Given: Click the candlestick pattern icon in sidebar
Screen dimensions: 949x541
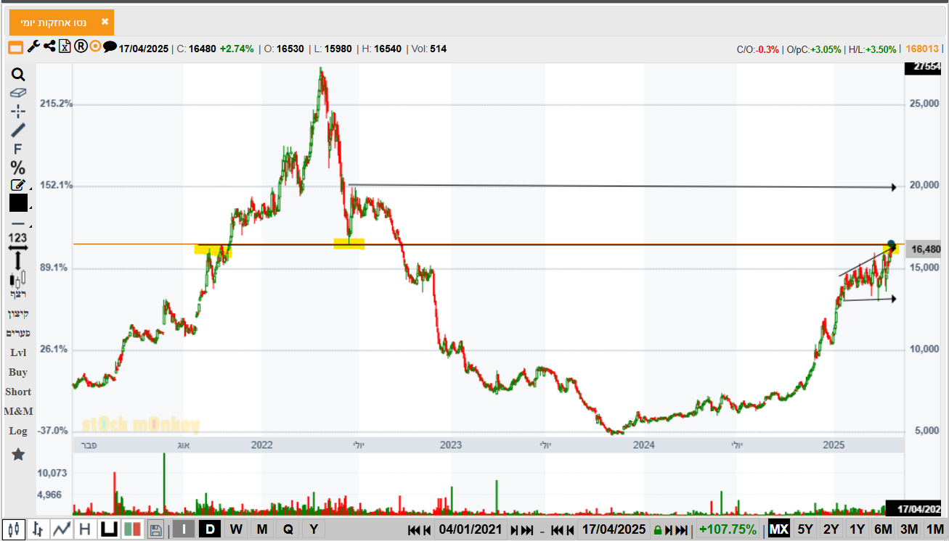Looking at the screenshot, I should [x=18, y=278].
